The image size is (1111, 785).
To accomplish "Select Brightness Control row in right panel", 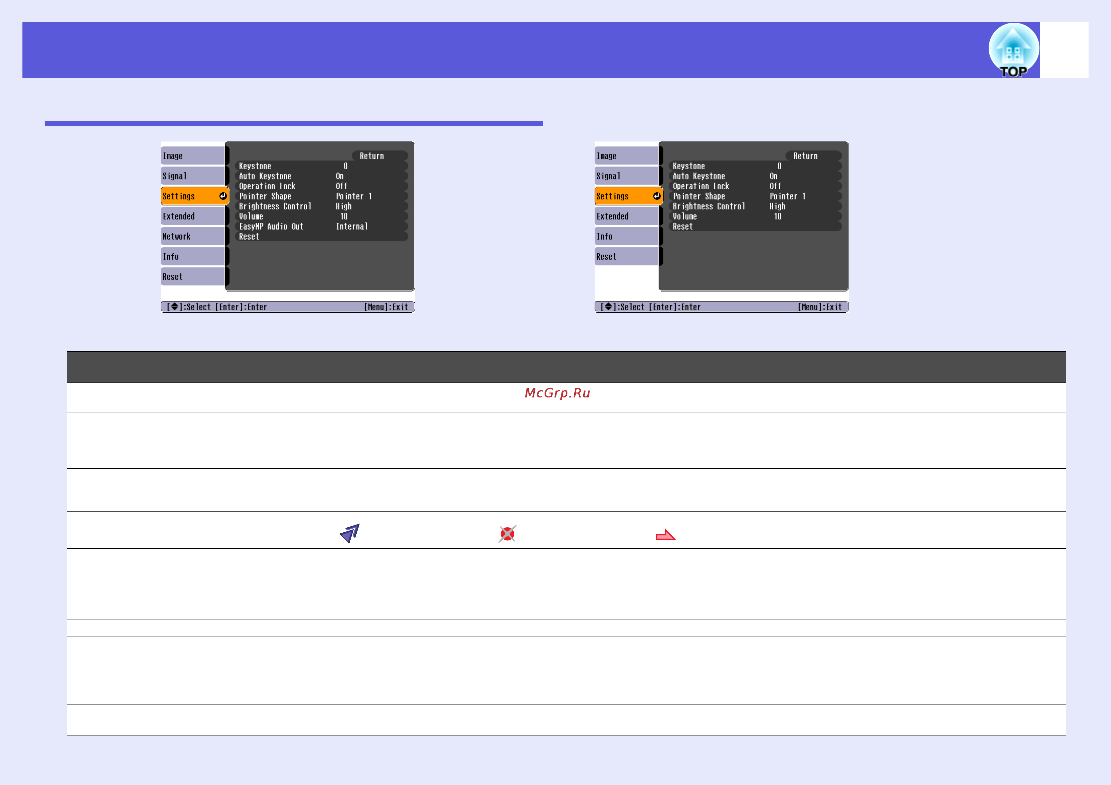I will pos(755,206).
